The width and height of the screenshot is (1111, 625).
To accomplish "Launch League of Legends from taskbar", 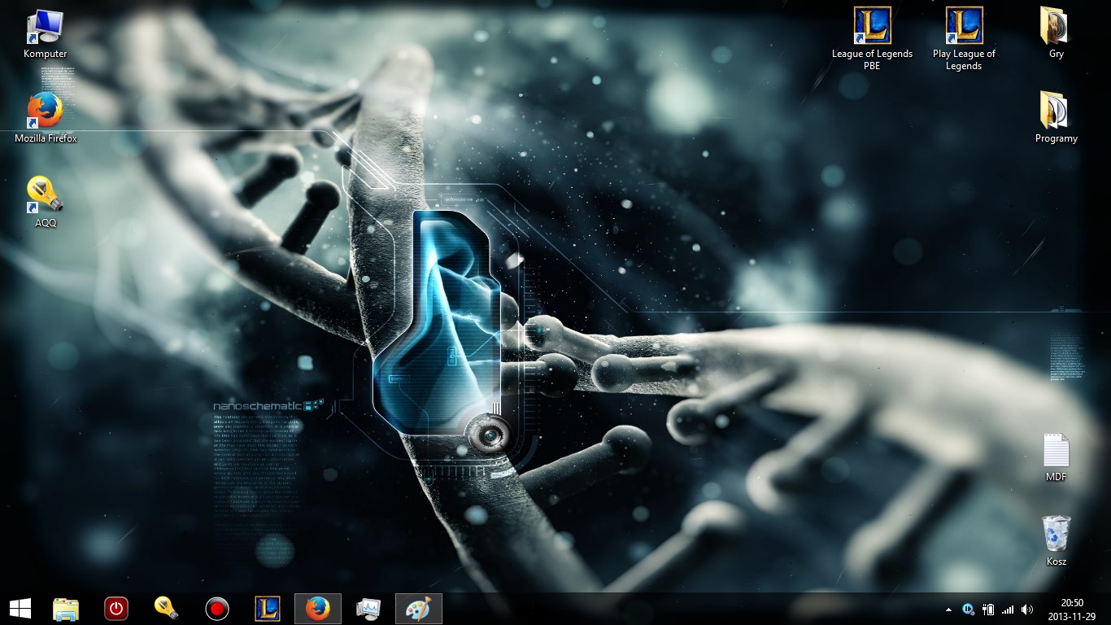I will coord(268,609).
